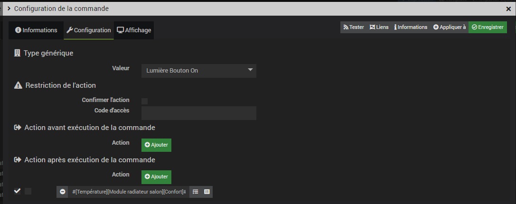Click Appliquer à button
This screenshot has width=516, height=204.
449,28
